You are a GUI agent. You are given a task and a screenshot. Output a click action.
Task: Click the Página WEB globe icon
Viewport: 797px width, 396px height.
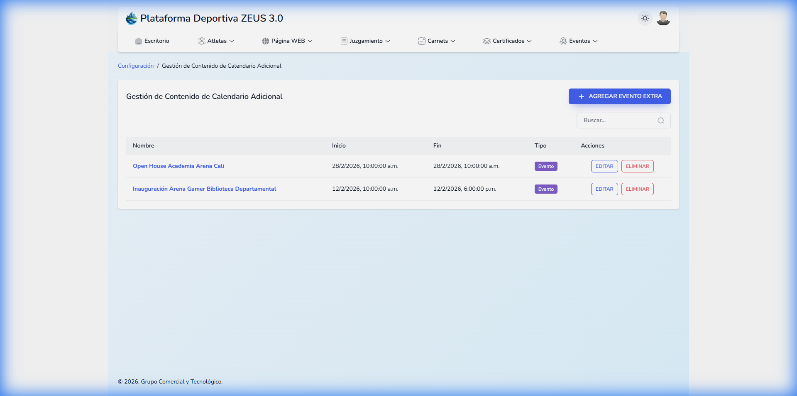coord(265,41)
